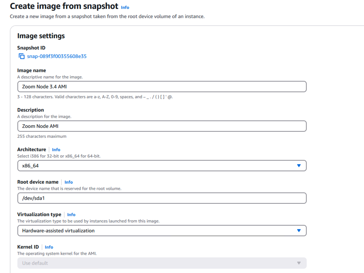
Task: Focus the Root device name field
Action: (x=162, y=198)
